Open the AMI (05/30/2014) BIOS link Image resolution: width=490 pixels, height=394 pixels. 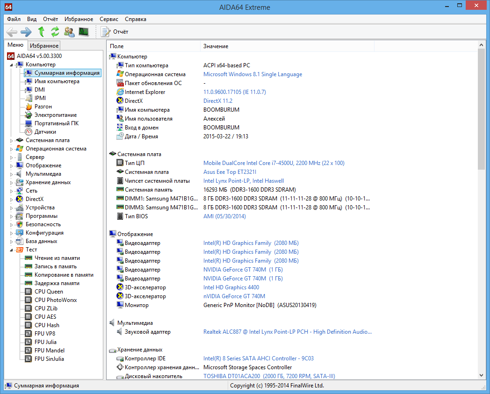[224, 216]
